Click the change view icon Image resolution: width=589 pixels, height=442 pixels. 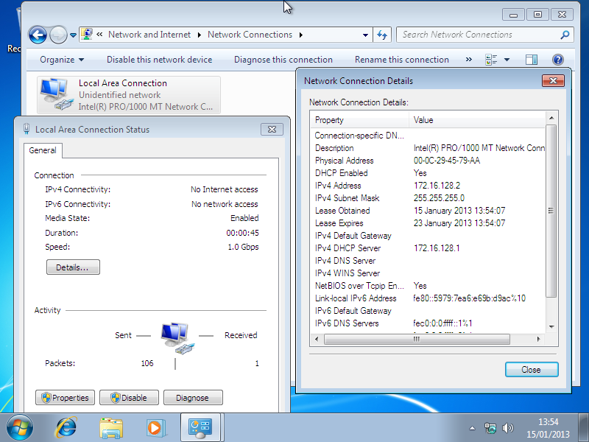pyautogui.click(x=492, y=60)
